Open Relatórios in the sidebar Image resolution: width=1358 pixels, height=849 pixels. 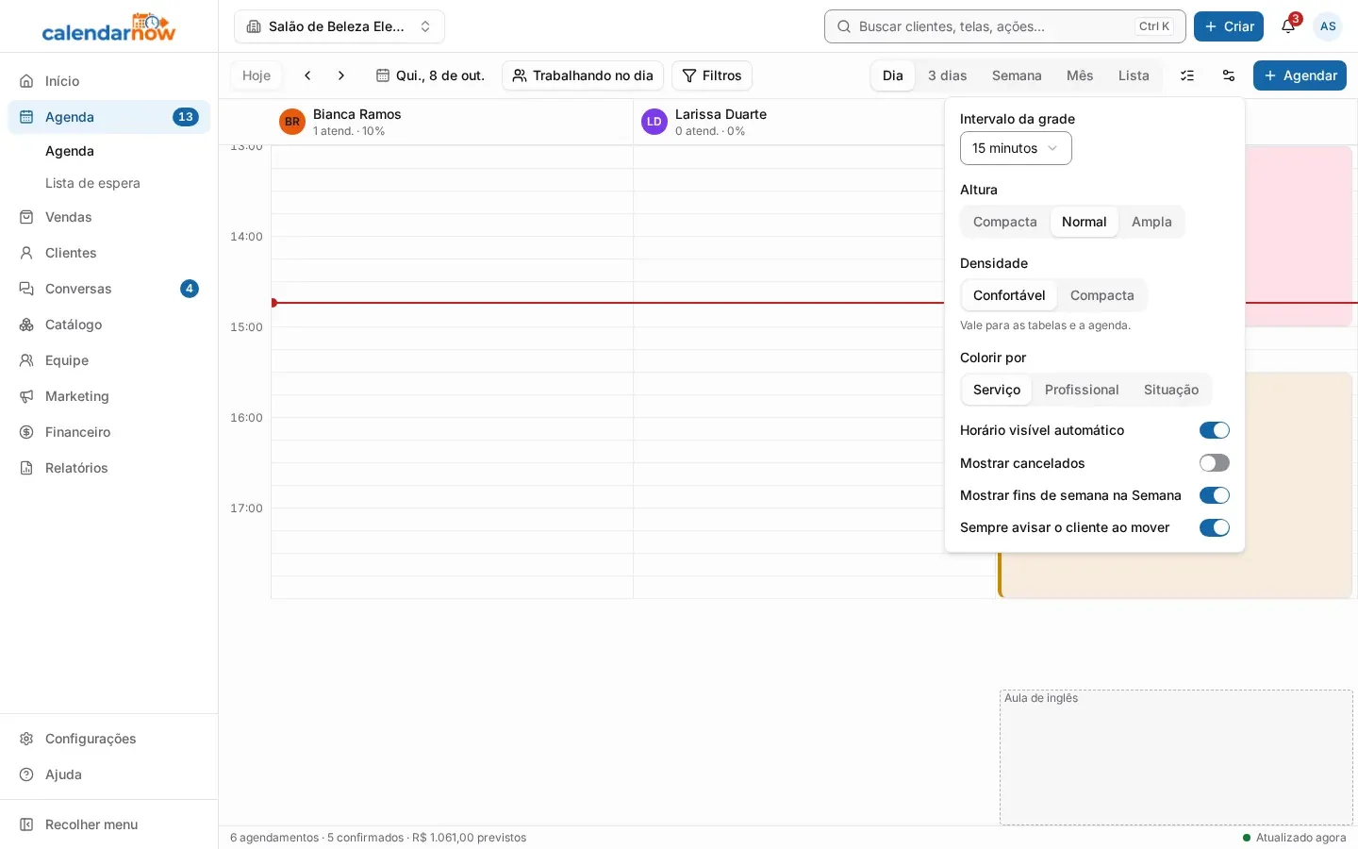109,468
